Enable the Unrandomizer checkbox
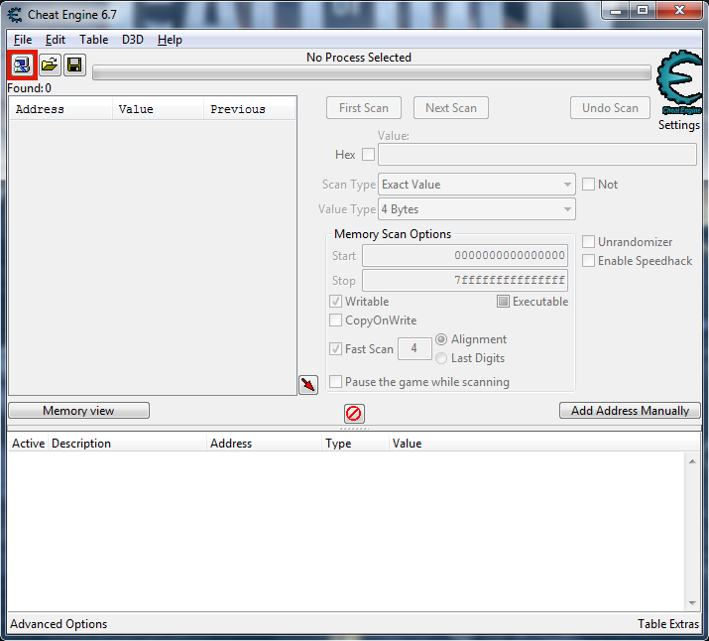Image resolution: width=709 pixels, height=641 pixels. [x=588, y=242]
